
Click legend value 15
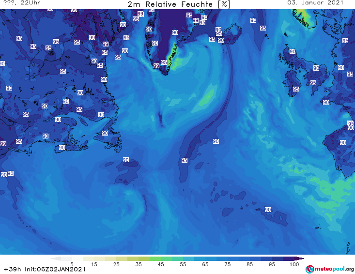point(94,264)
